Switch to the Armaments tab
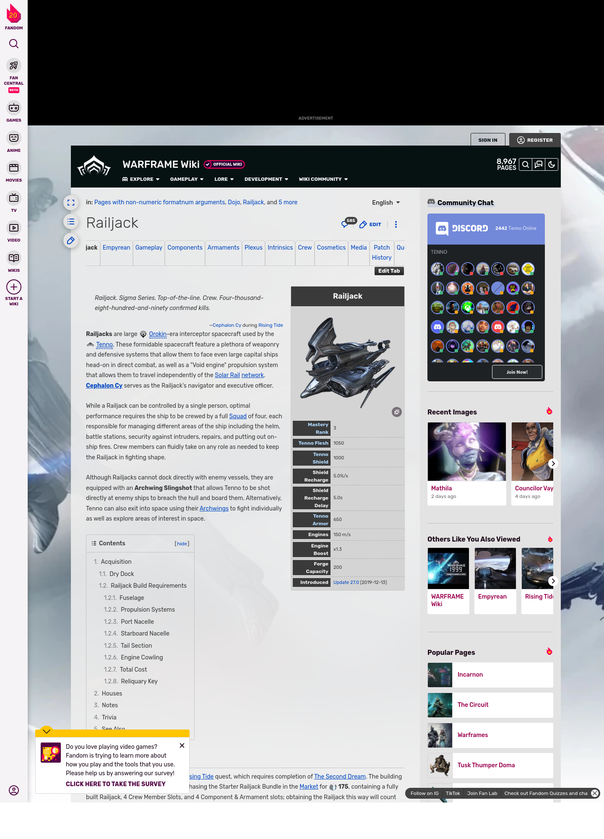 (224, 248)
